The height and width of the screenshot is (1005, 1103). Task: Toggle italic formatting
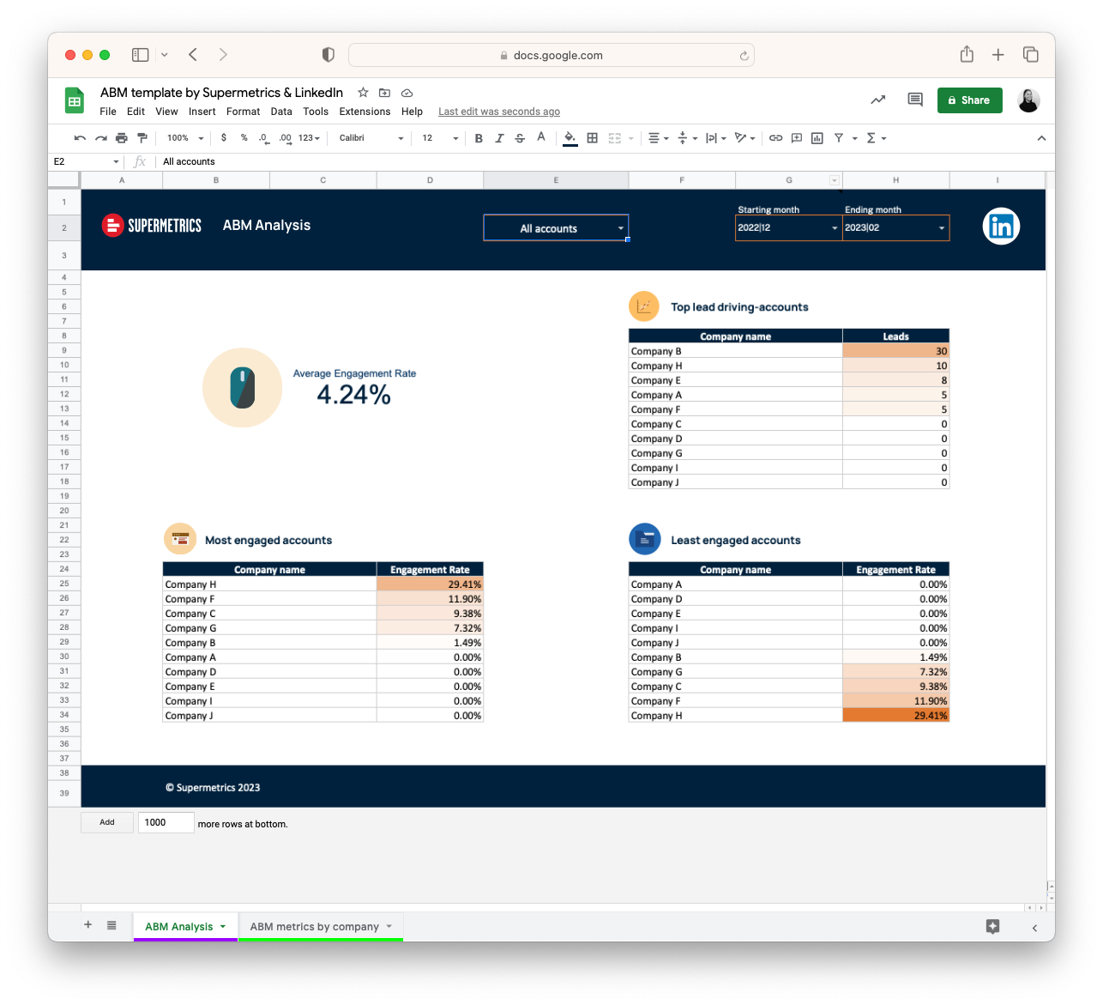pyautogui.click(x=499, y=138)
